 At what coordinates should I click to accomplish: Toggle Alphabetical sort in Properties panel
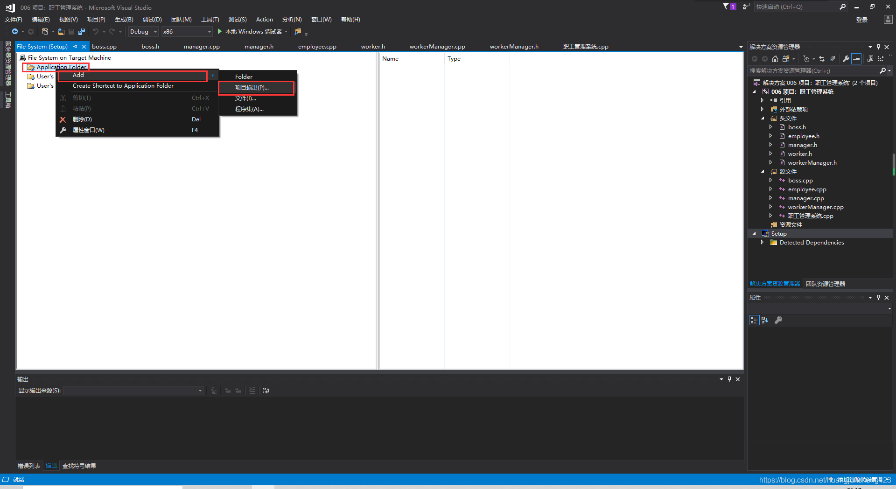click(x=765, y=320)
